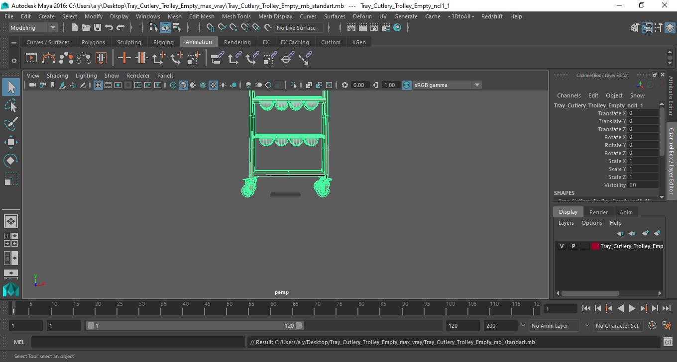
Task: Click the layer's red color swatch
Action: [595, 246]
